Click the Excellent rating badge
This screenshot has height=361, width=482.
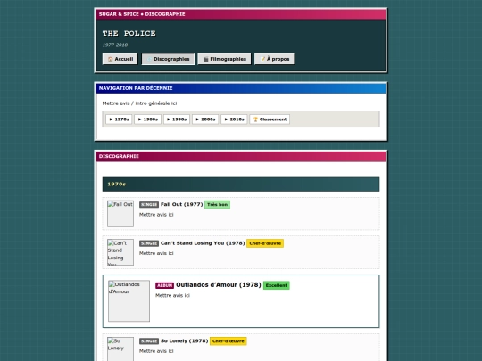pos(277,285)
